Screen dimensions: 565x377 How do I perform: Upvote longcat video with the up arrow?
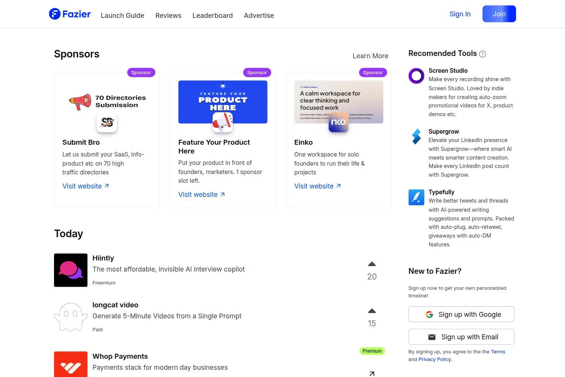pyautogui.click(x=372, y=311)
